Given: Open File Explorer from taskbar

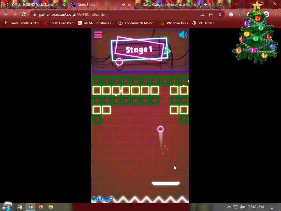Looking at the screenshot, I should click(51, 207).
